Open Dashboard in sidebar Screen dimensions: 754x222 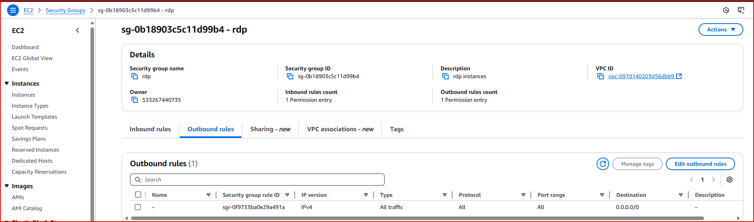point(25,47)
